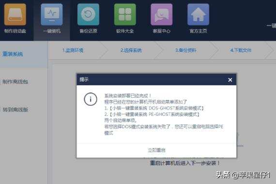Go to 官方主页 home icon
Image resolution: width=276 pixels, height=184 pixels.
[198, 15]
